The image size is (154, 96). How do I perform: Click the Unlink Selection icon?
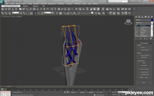pyautogui.click(x=6, y=13)
